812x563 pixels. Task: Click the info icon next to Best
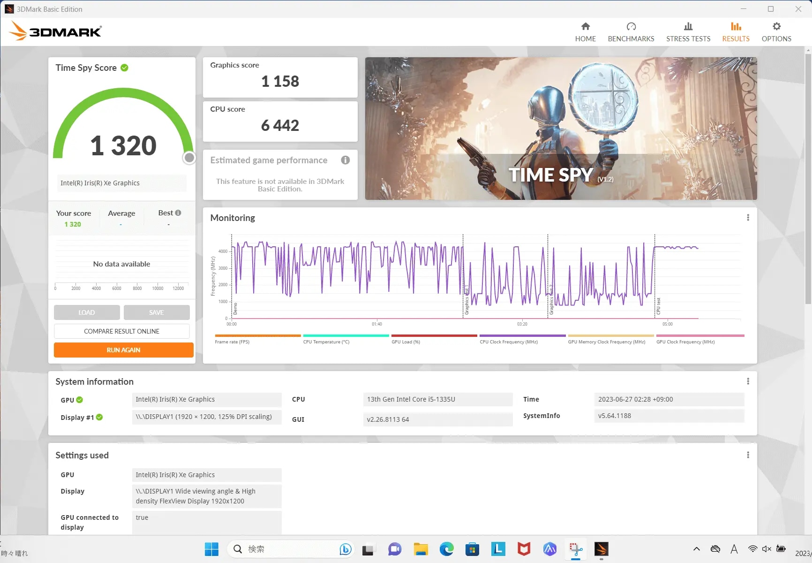(178, 213)
